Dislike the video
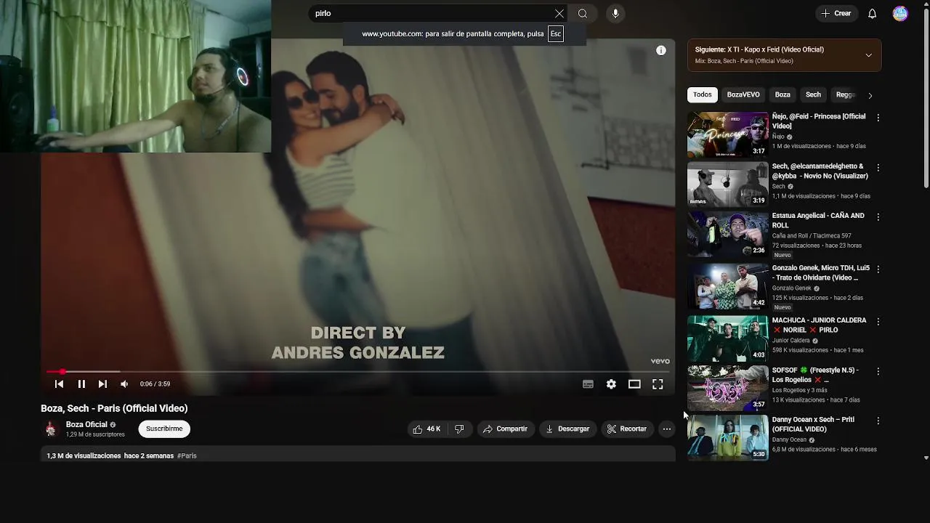Viewport: 930px width, 523px height. click(x=459, y=429)
